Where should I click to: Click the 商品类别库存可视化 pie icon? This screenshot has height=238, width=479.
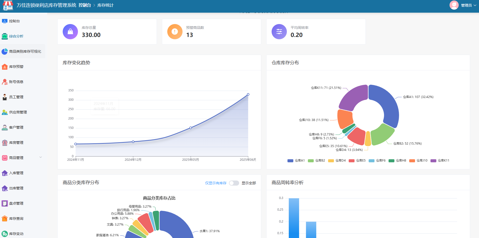[5, 51]
